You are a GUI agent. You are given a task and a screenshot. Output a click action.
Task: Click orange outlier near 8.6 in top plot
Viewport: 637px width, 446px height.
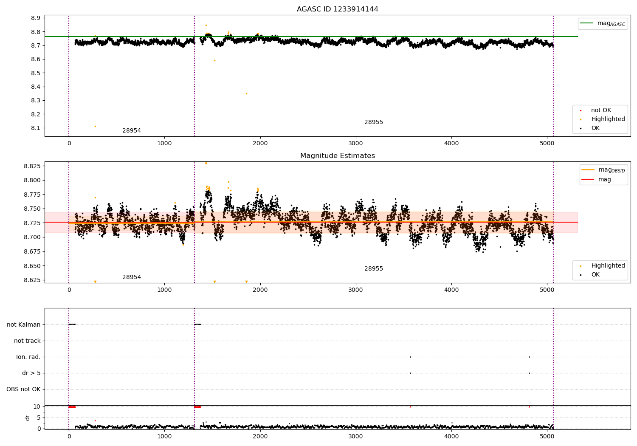(214, 60)
